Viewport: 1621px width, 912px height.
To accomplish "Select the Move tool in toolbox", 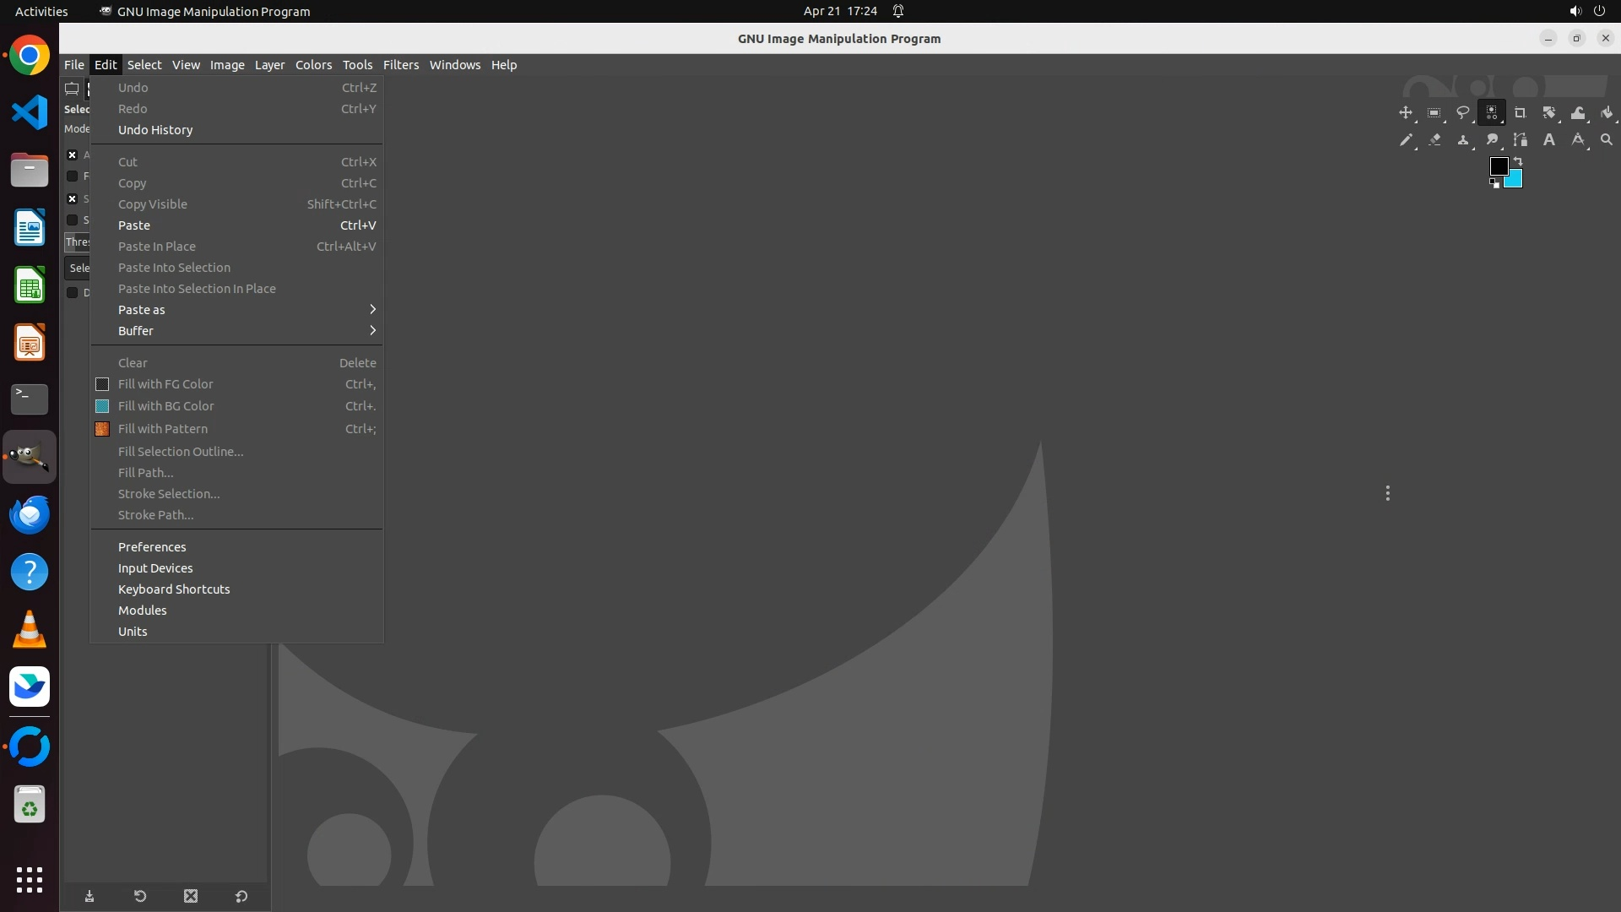I will pos(1405,112).
